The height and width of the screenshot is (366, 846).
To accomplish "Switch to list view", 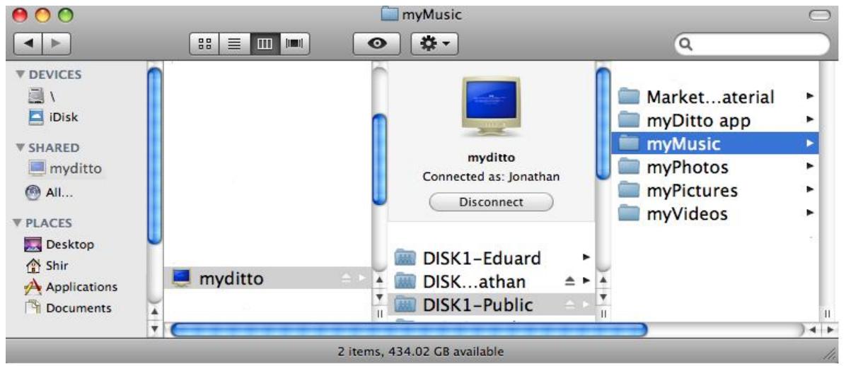I will click(x=235, y=45).
